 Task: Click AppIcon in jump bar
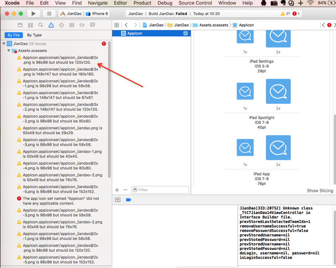[x=244, y=25]
